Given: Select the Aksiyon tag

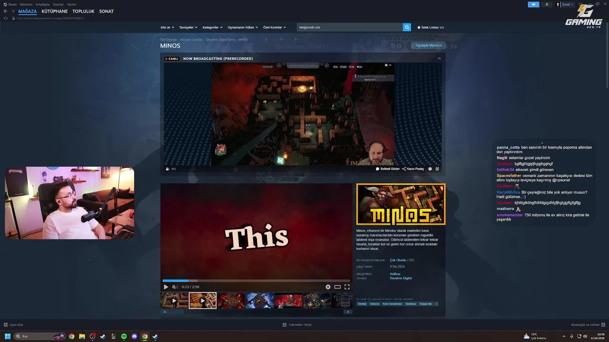Looking at the screenshot, I should [375, 304].
